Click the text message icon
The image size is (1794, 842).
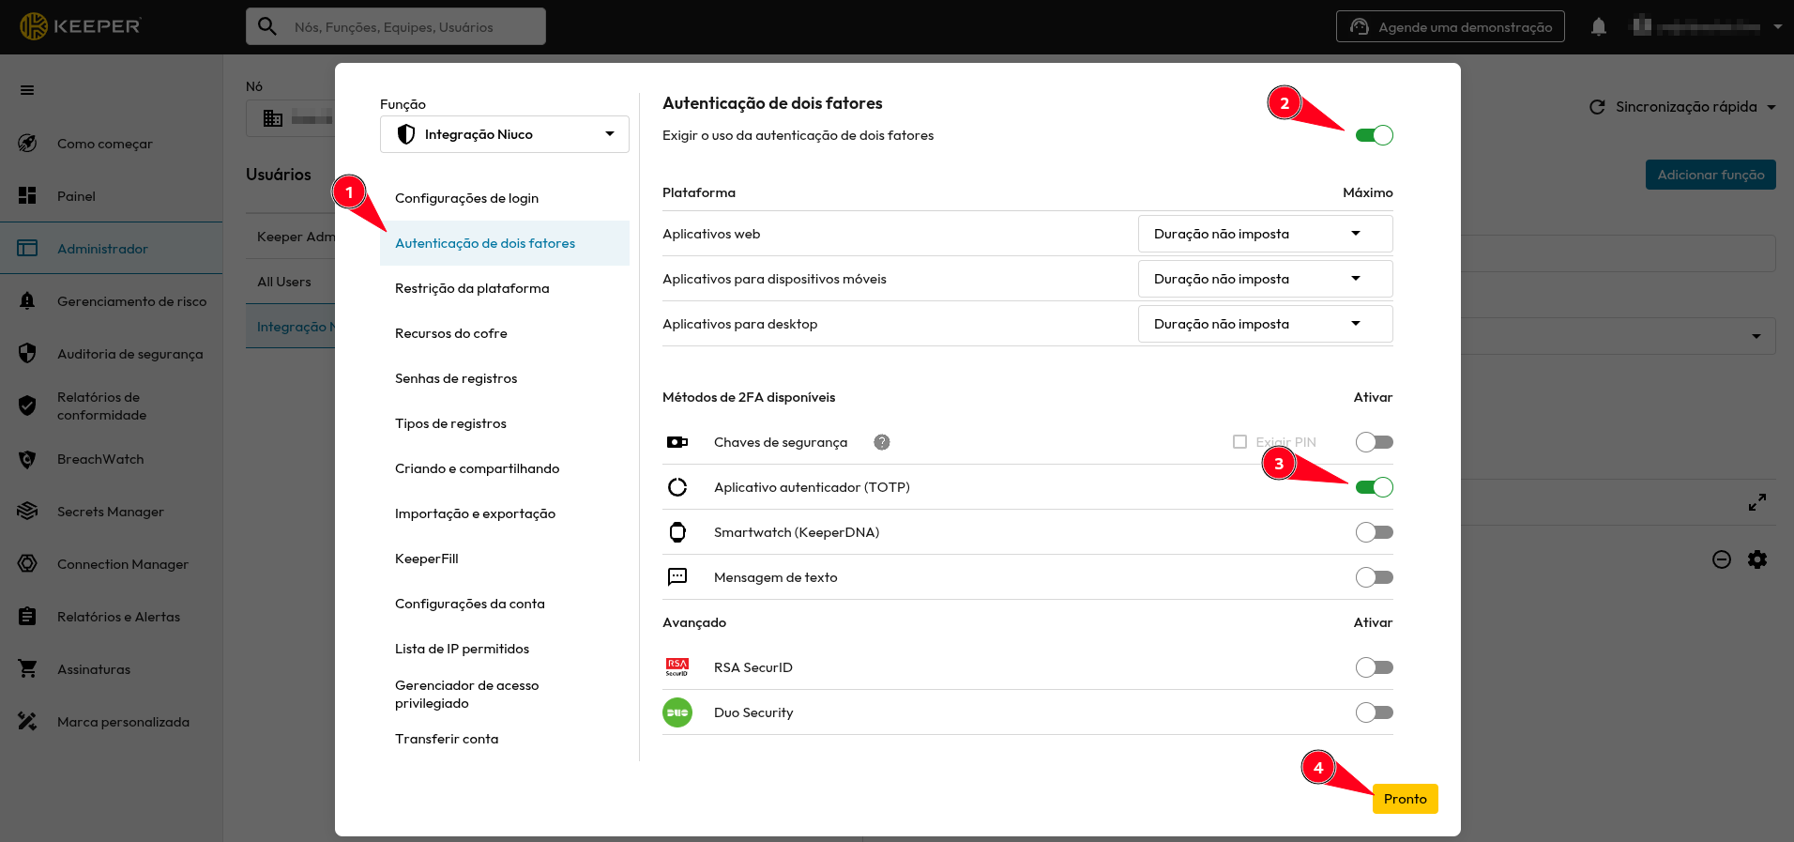pos(677,577)
